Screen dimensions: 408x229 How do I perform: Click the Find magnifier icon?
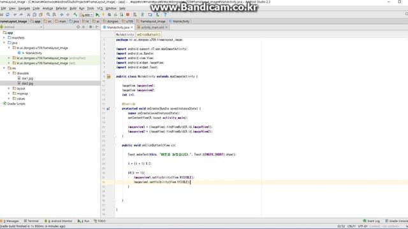point(48,15)
